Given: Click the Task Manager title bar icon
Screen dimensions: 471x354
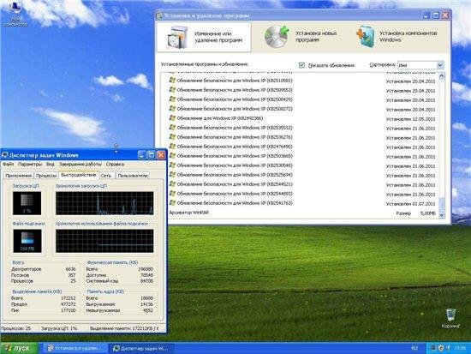Looking at the screenshot, I should 5,155.
